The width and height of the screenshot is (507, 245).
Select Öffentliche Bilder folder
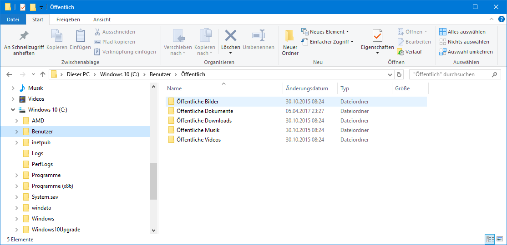[296, 102]
